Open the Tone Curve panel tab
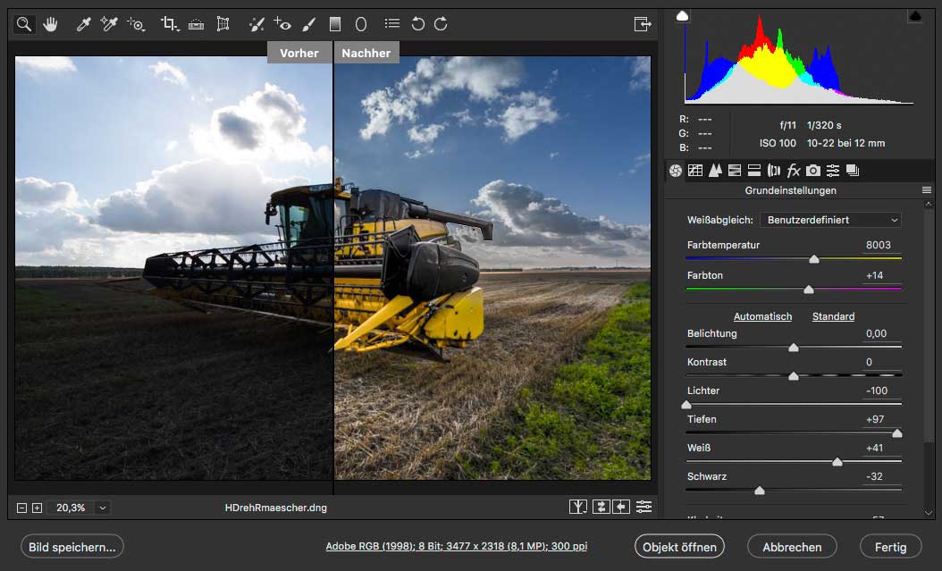The height and width of the screenshot is (571, 942). point(695,171)
